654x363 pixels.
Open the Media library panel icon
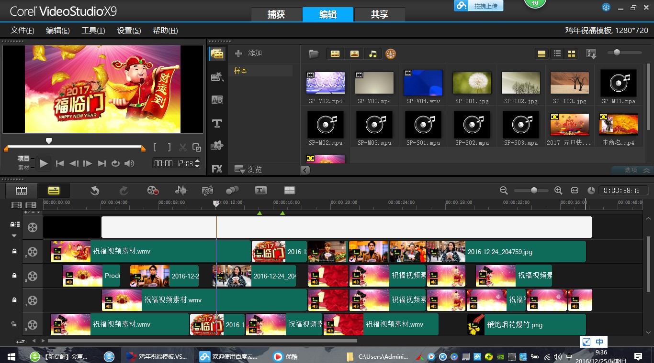(217, 53)
